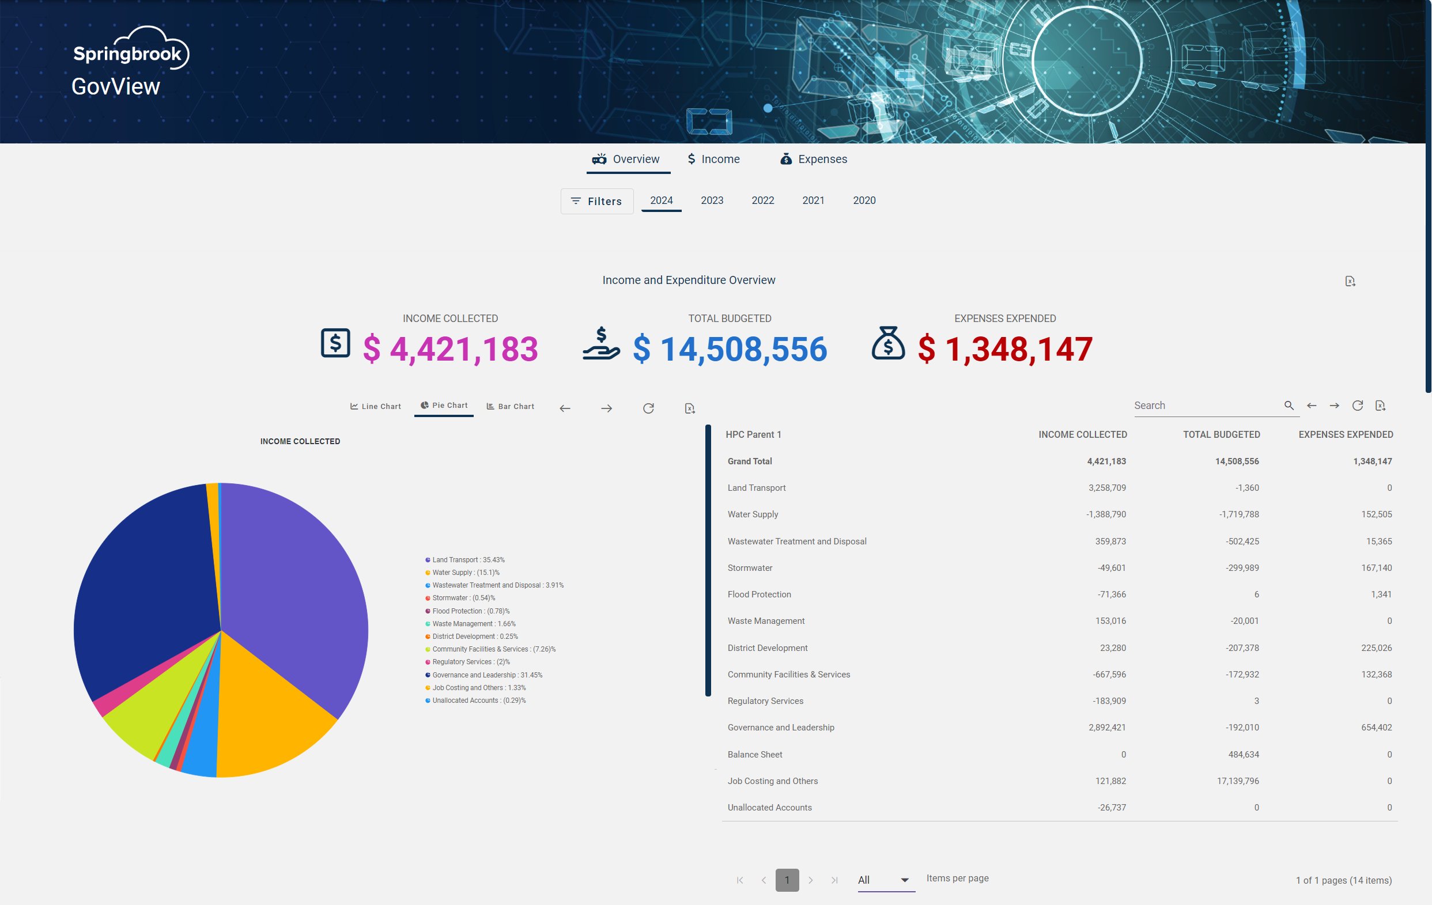
Task: Toggle the Water Supply legend entry
Action: coord(465,572)
